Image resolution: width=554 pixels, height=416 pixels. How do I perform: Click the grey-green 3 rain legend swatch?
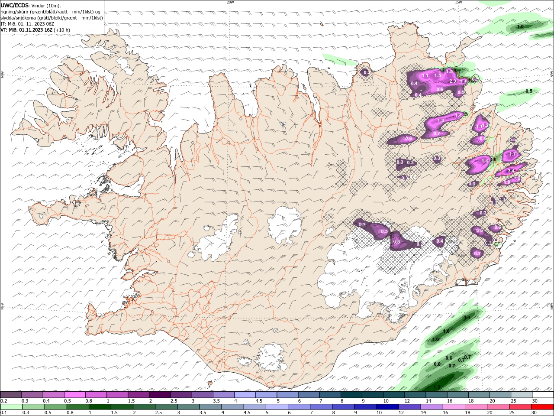(x=189, y=407)
